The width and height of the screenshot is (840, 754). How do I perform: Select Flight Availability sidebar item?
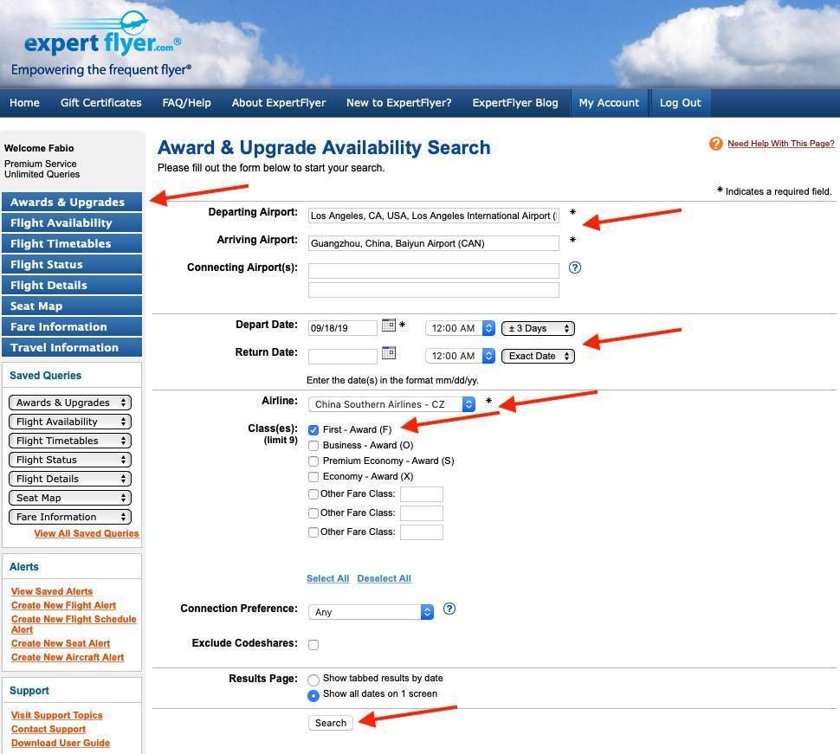pyautogui.click(x=72, y=222)
